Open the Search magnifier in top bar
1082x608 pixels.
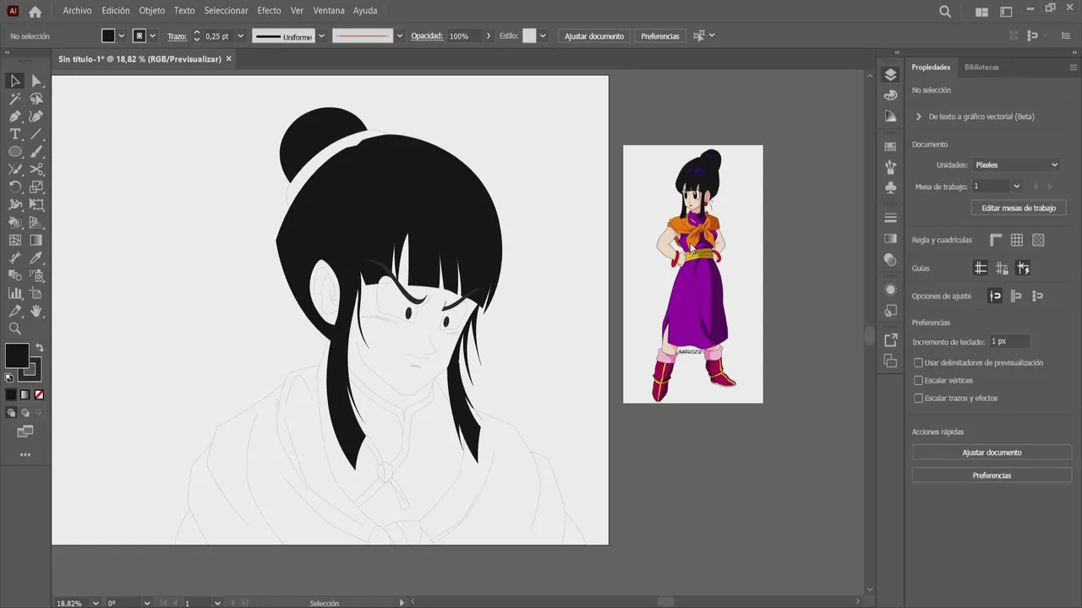[945, 12]
